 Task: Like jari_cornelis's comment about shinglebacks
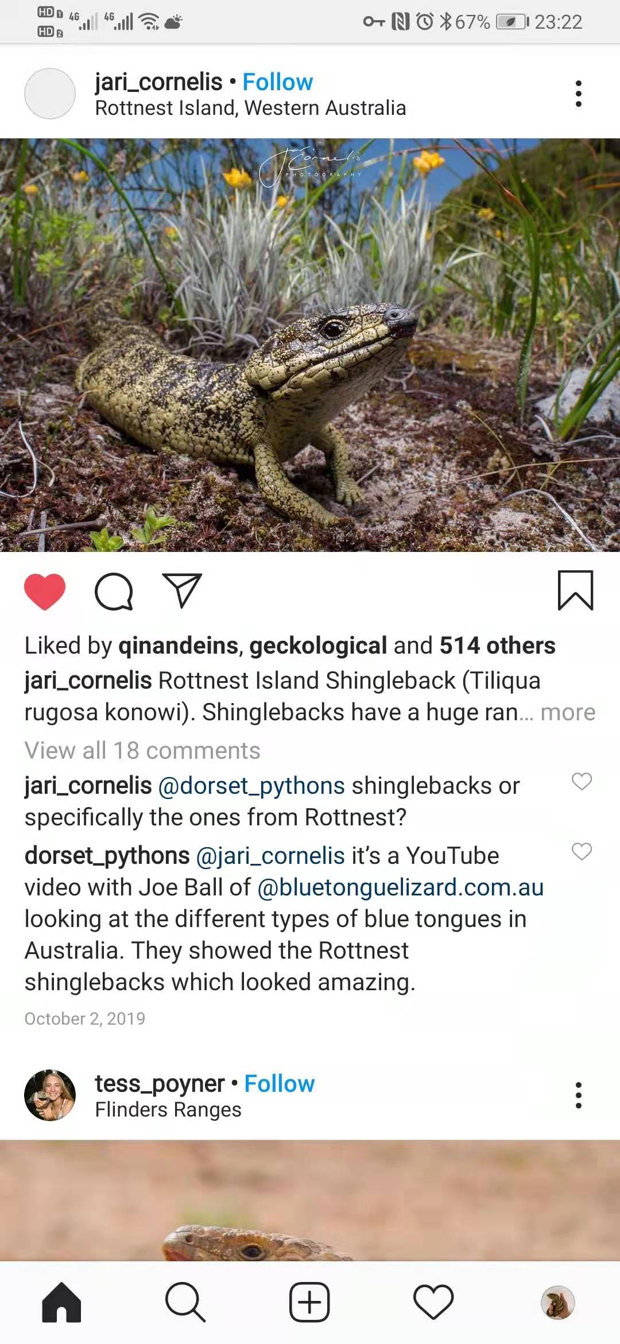pyautogui.click(x=582, y=781)
